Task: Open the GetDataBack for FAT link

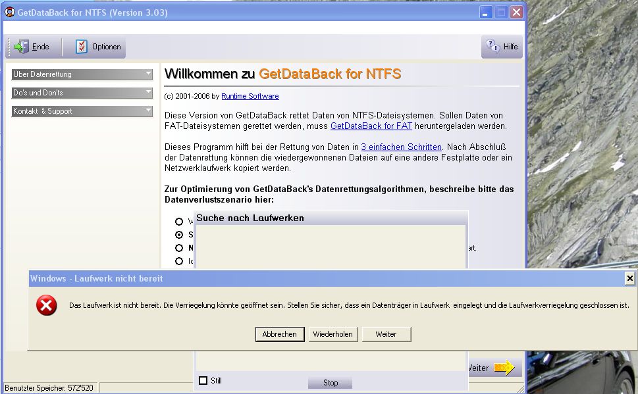Action: pos(371,126)
